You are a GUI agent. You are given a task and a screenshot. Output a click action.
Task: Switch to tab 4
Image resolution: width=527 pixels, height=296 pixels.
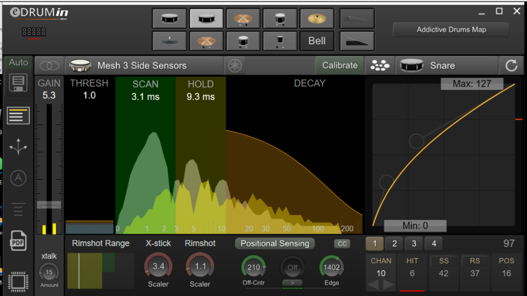tap(434, 244)
